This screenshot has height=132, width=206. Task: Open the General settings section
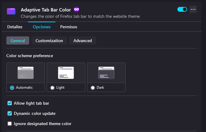coord(18,41)
